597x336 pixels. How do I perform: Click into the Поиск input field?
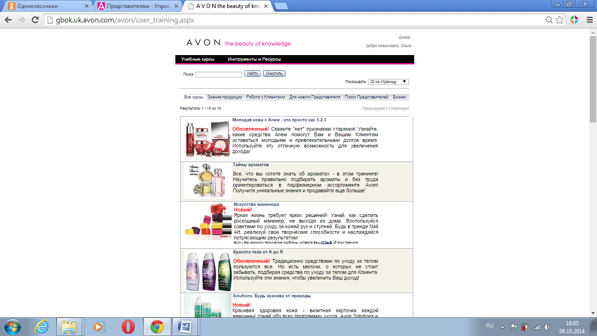pyautogui.click(x=219, y=74)
